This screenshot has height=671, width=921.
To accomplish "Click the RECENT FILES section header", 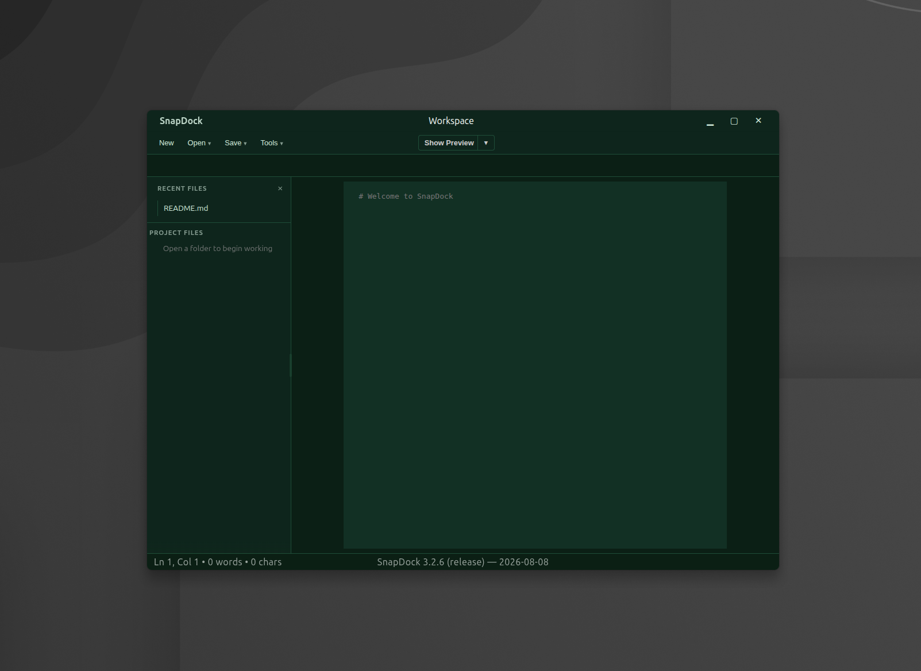I will pyautogui.click(x=182, y=188).
